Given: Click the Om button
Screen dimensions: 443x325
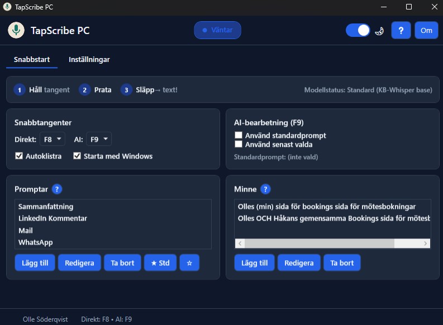Looking at the screenshot, I should (426, 31).
